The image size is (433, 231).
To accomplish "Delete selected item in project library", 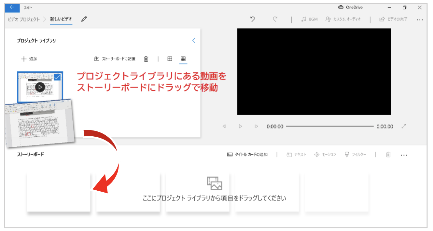I will (x=146, y=59).
